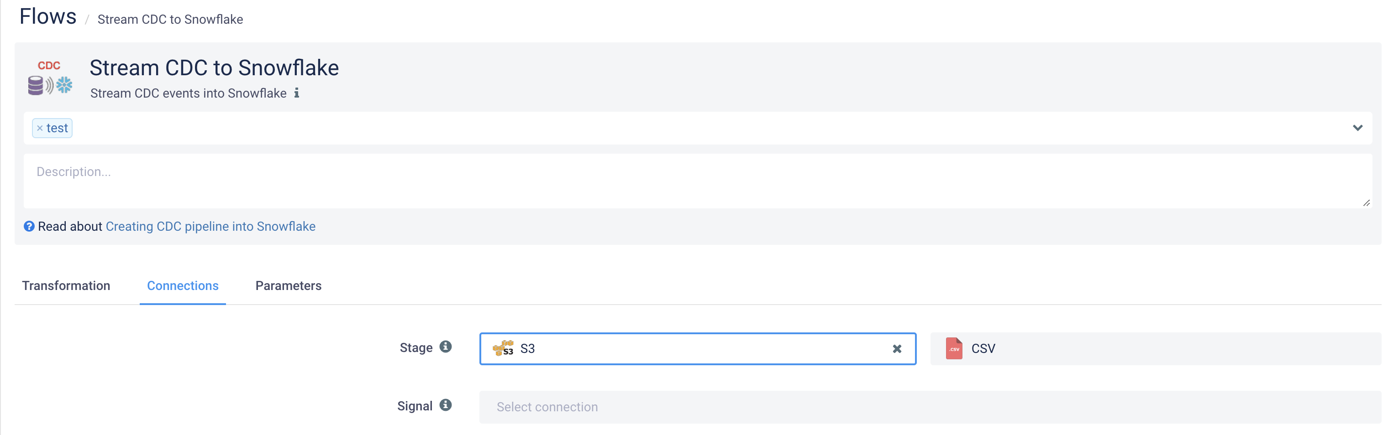Viewport: 1388px width, 435px height.
Task: Click the info icon beside flow subtitle
Action: [x=296, y=93]
